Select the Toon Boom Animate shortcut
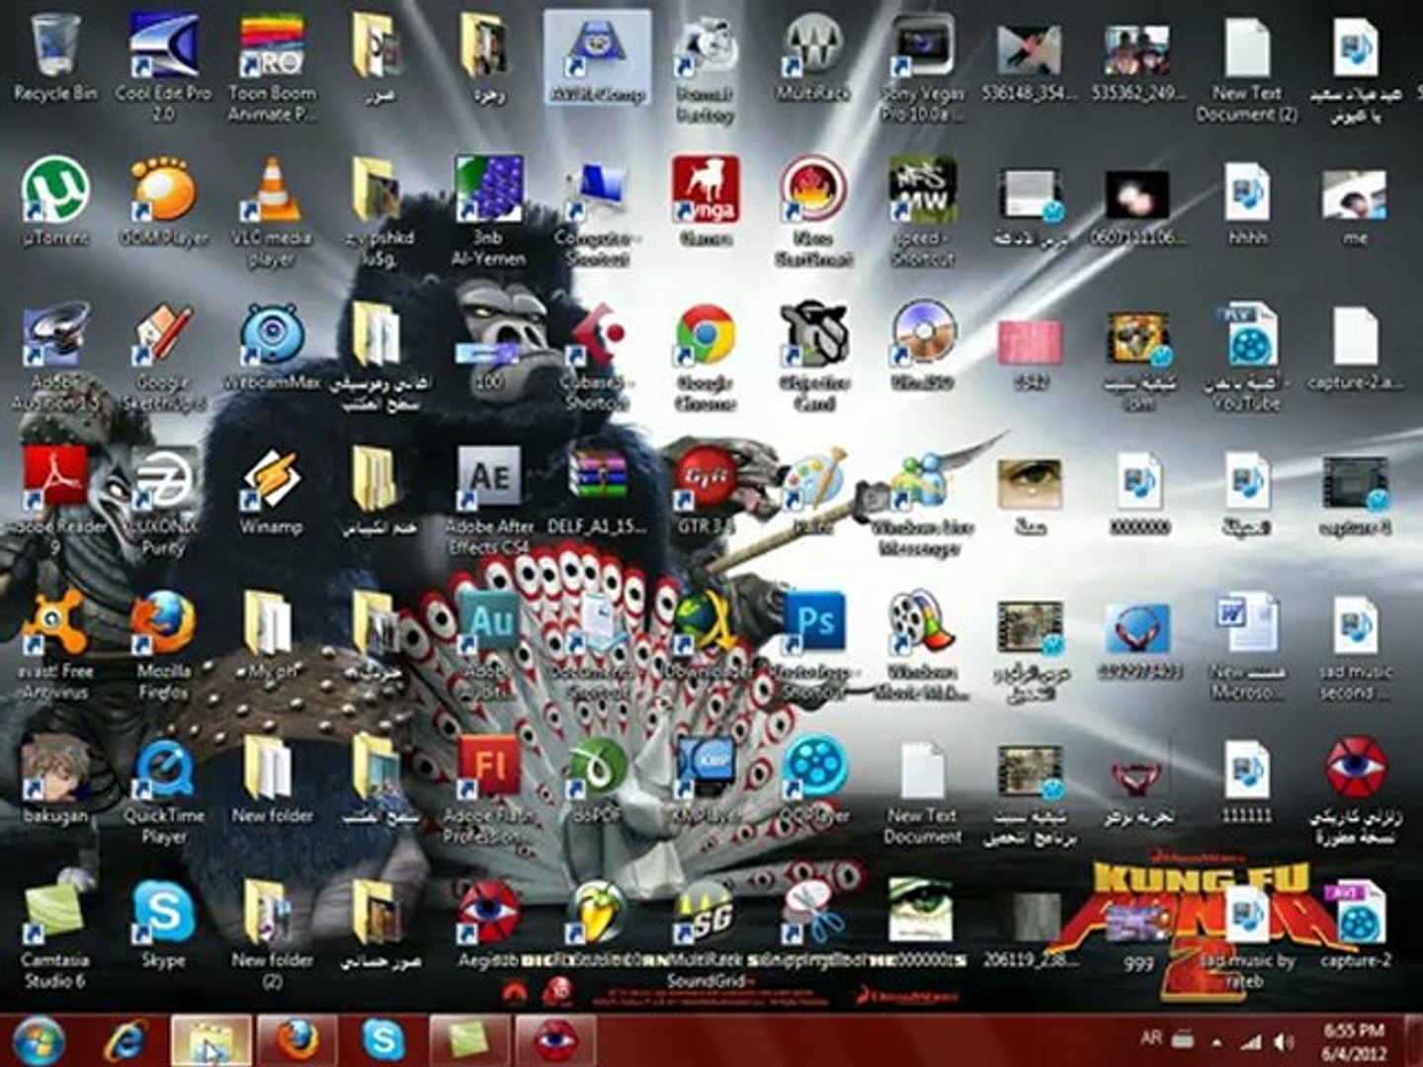 coord(272,67)
